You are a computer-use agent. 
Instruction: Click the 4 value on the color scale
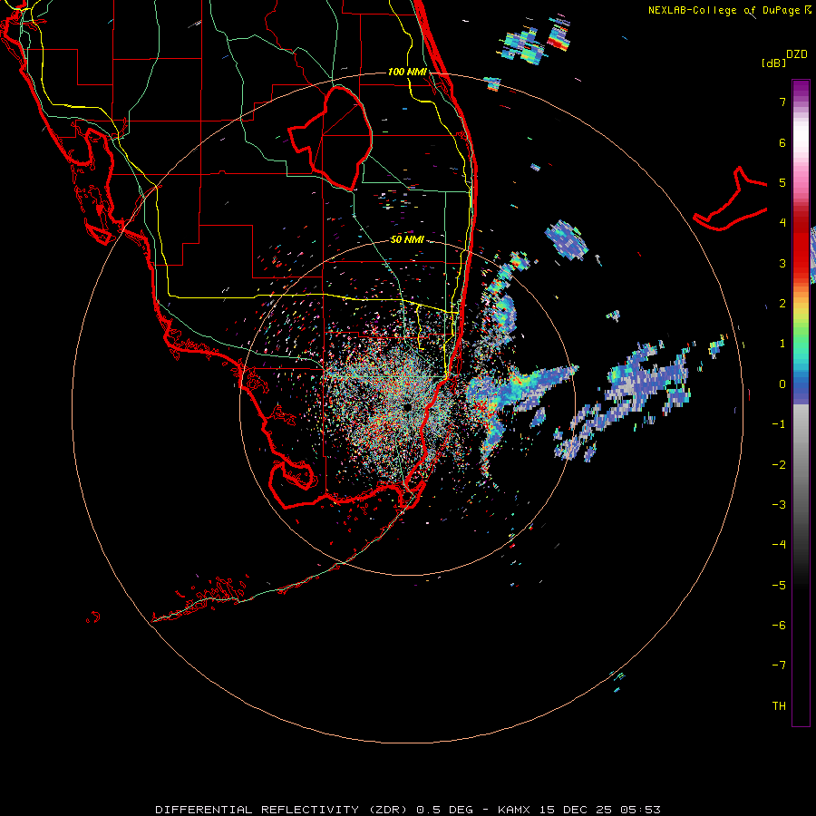coord(782,223)
